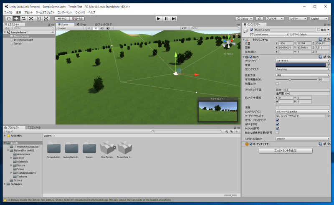
Task: Open the File menu
Action: pos(8,13)
